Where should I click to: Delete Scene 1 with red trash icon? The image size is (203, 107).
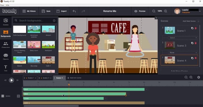[196, 28]
